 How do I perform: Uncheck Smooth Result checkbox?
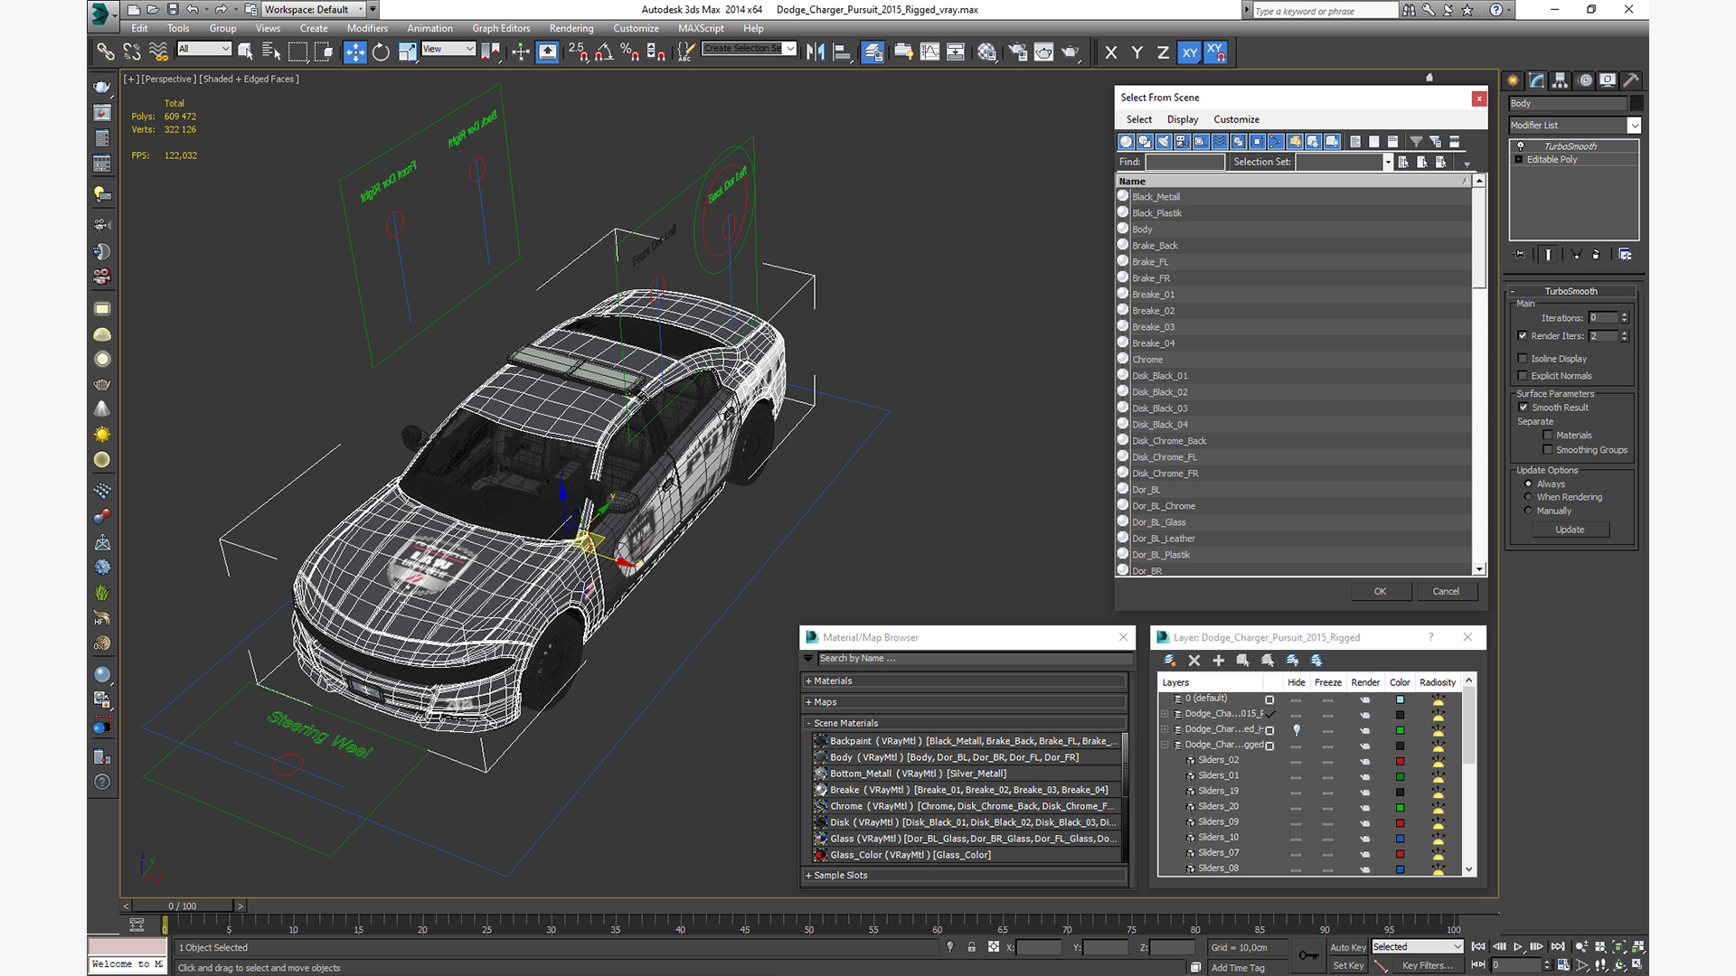tap(1524, 408)
